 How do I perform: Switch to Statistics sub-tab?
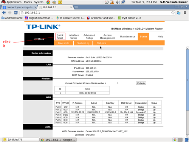point(101,43)
